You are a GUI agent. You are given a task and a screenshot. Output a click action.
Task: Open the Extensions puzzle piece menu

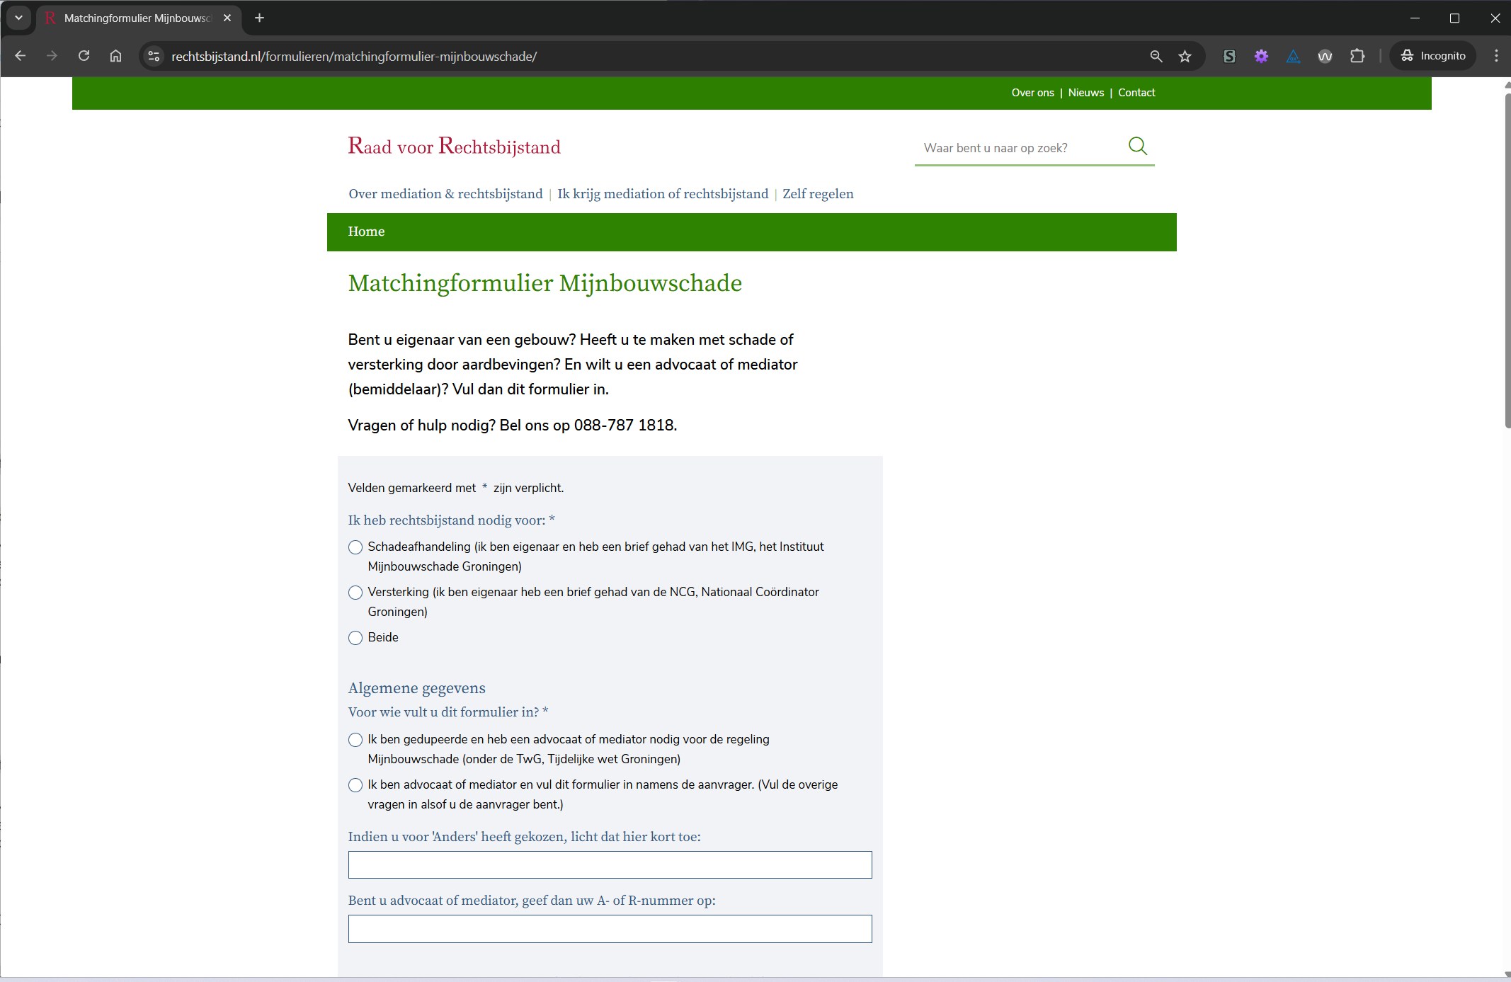tap(1357, 56)
